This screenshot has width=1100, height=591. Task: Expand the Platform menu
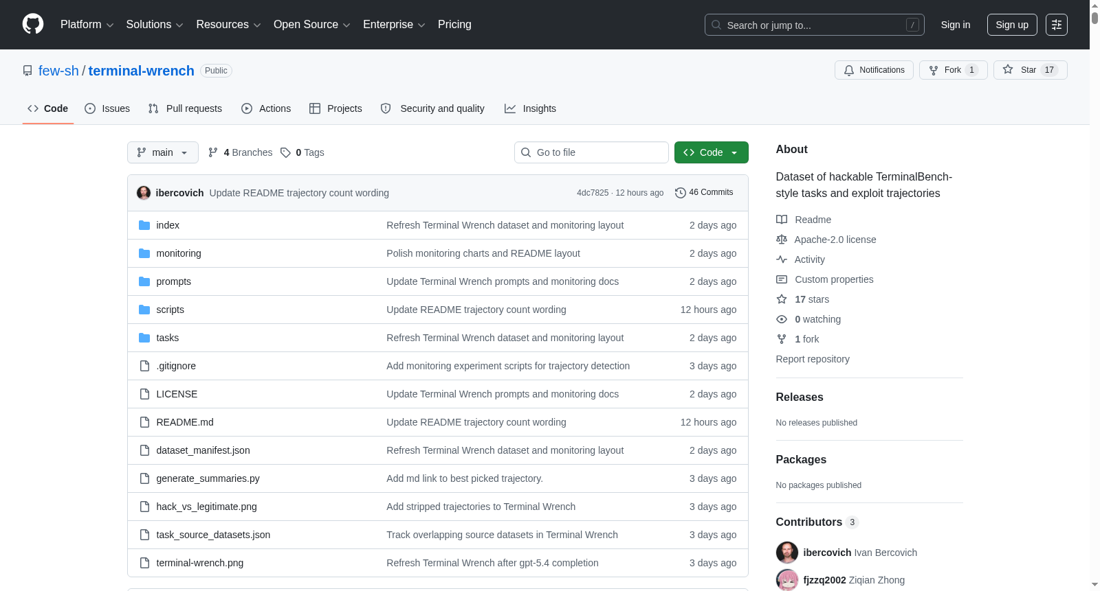point(87,25)
